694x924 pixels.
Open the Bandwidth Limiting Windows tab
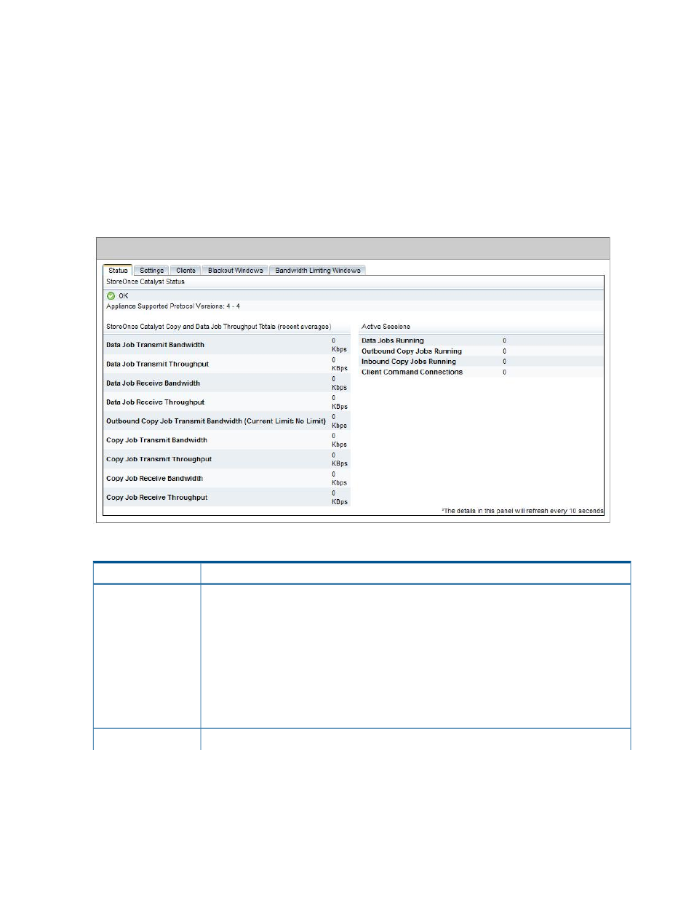(317, 270)
